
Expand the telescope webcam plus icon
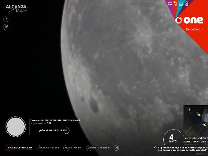[x=189, y=110]
